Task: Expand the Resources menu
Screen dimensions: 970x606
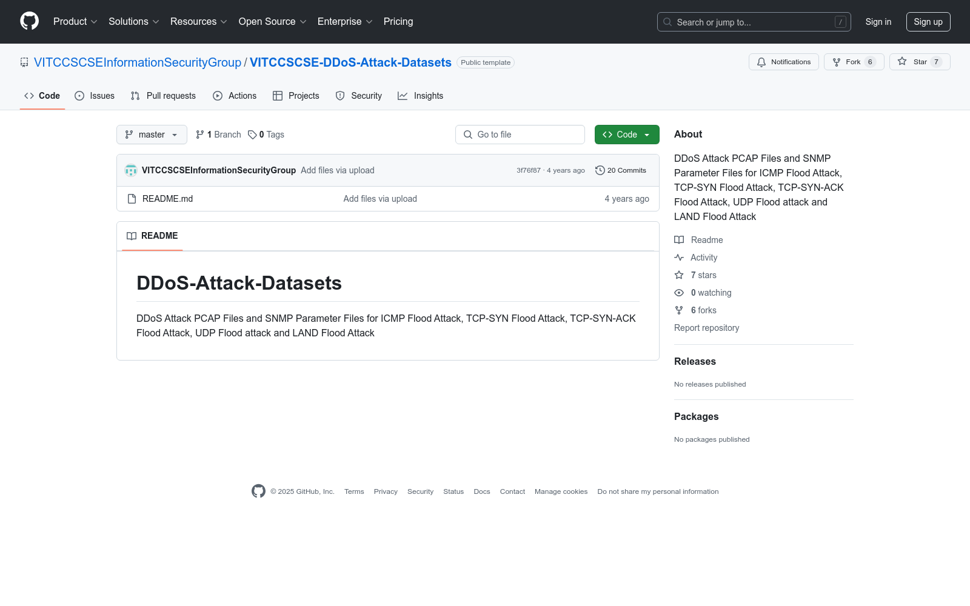Action: pos(199,22)
